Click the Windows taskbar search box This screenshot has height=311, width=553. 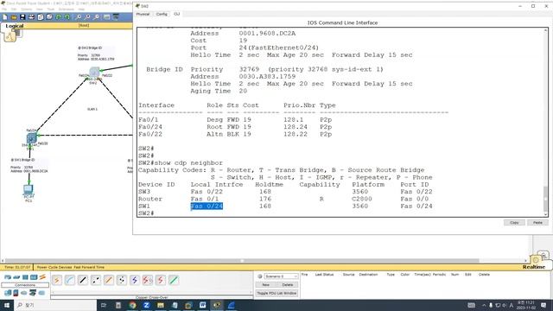pos(55,305)
